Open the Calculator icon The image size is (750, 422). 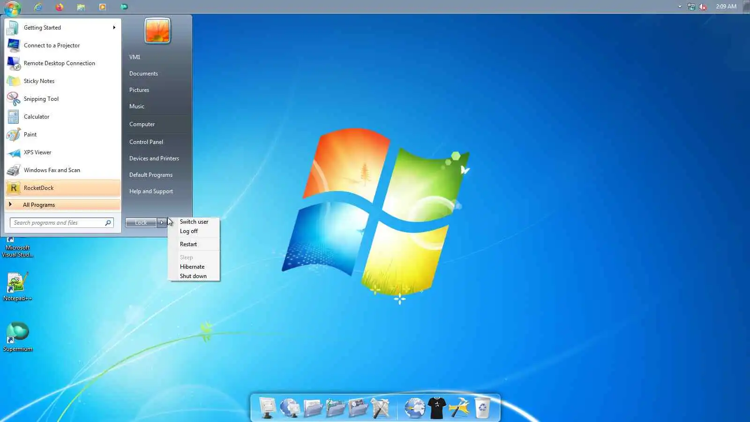[x=13, y=117]
